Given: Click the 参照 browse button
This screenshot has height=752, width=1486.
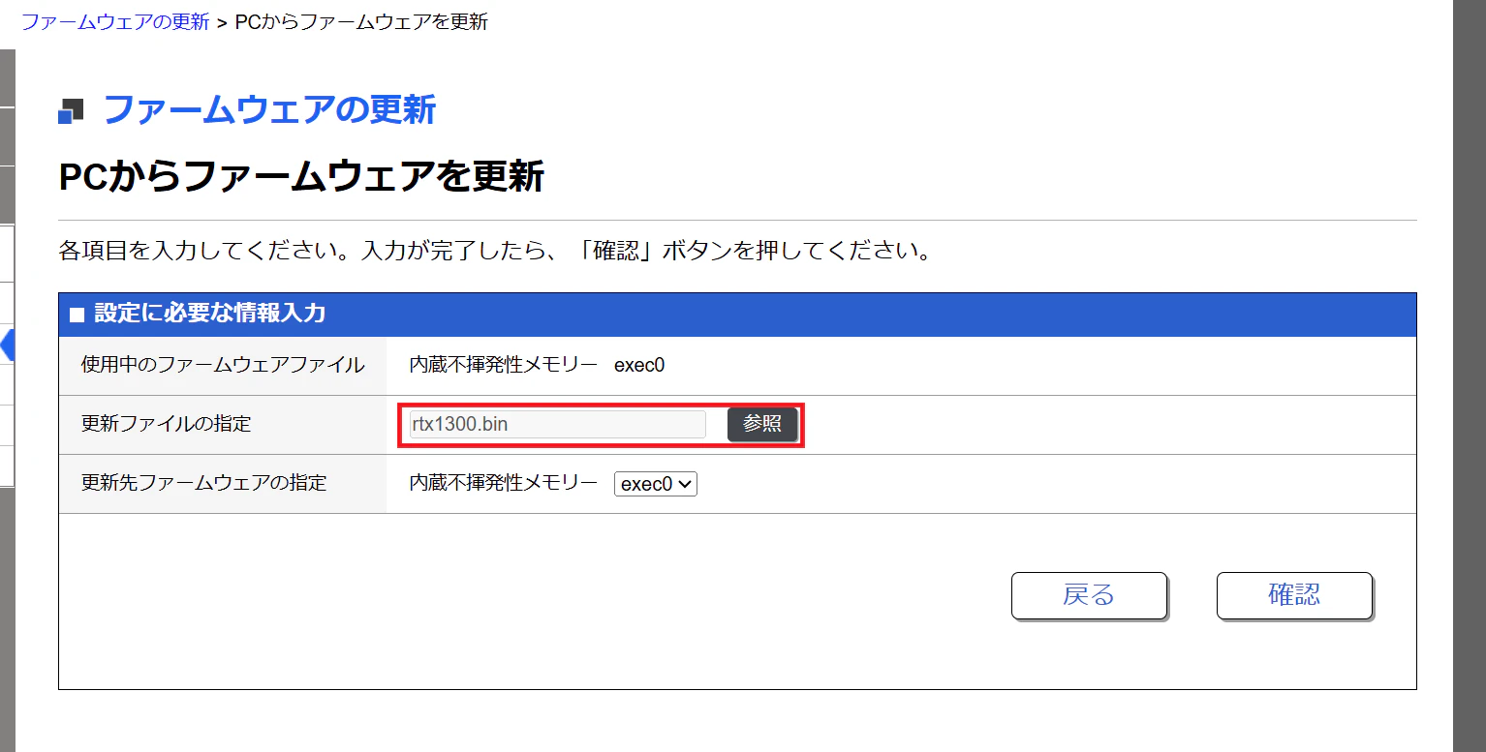Looking at the screenshot, I should click(x=762, y=424).
